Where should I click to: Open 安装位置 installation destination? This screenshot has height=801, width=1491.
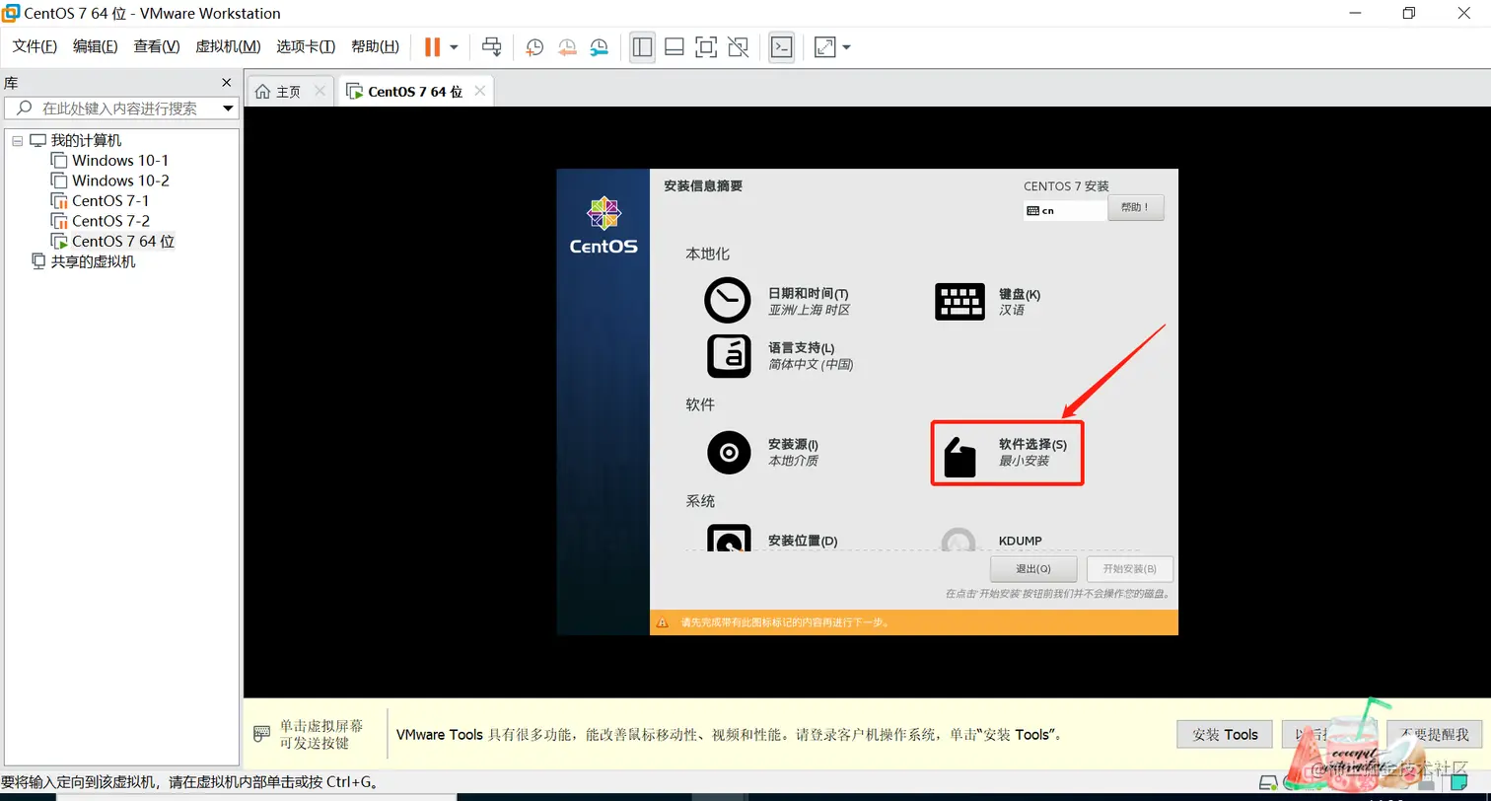[774, 539]
